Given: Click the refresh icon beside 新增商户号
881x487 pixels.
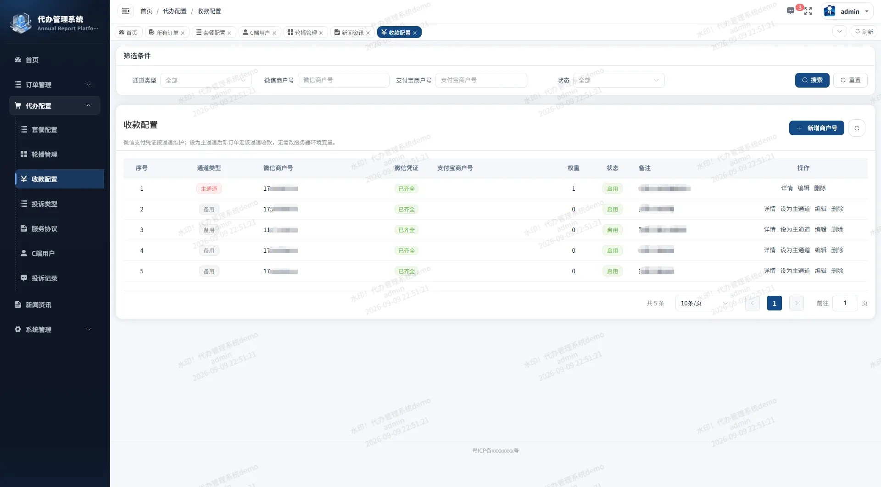Looking at the screenshot, I should 857,128.
